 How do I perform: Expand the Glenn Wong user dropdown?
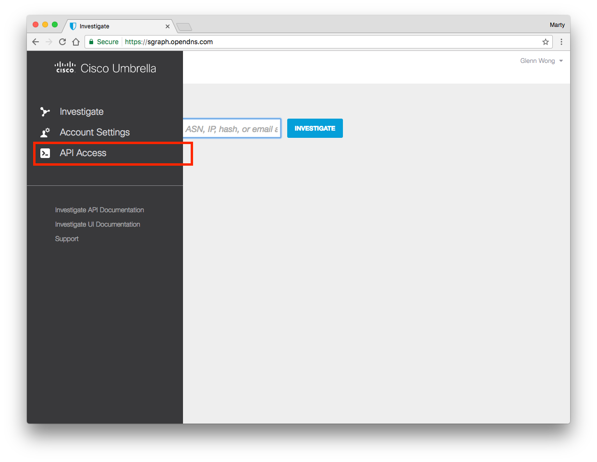point(541,61)
